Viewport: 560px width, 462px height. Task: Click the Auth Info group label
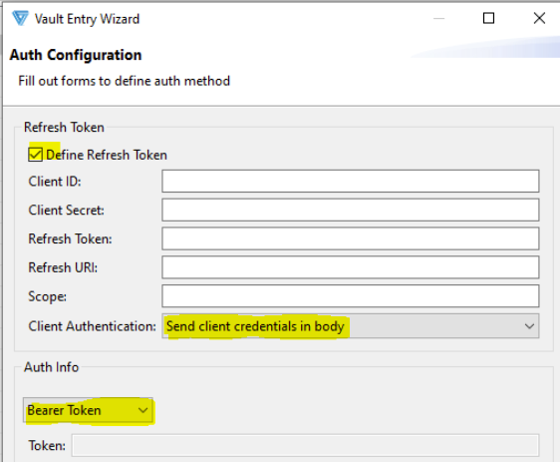(x=51, y=367)
